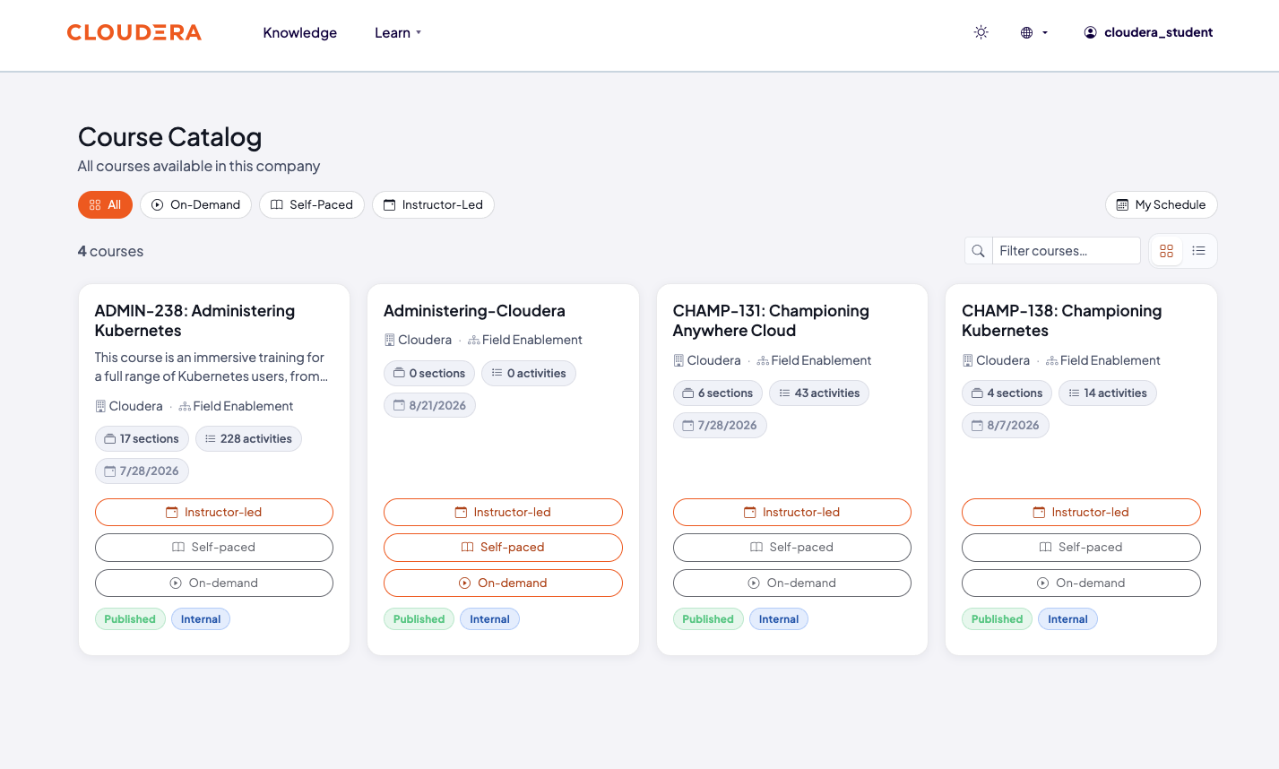This screenshot has width=1279, height=769.
Task: Click the 17 sections badge
Action: [x=142, y=438]
